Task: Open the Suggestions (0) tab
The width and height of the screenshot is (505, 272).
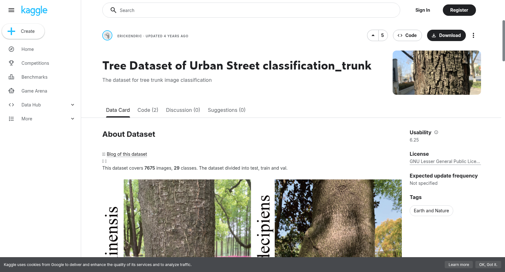Action: [x=227, y=110]
